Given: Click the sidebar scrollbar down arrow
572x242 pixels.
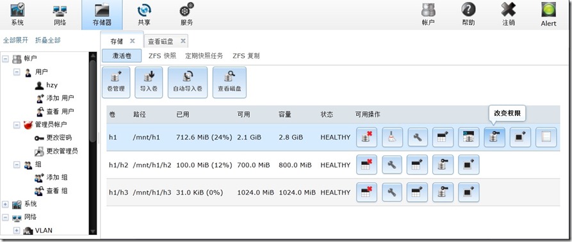Looking at the screenshot, I should tap(93, 231).
